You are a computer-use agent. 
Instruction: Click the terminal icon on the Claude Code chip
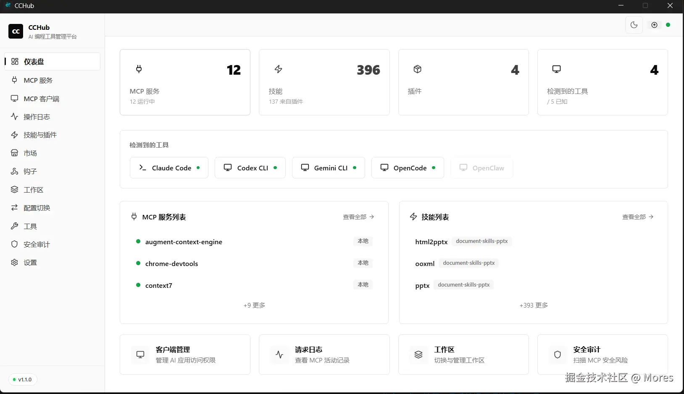coord(142,168)
